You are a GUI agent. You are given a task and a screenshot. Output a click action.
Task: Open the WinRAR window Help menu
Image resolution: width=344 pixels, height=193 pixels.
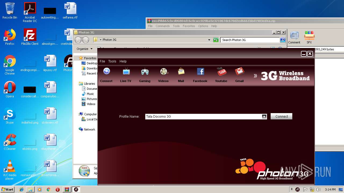[x=214, y=26]
